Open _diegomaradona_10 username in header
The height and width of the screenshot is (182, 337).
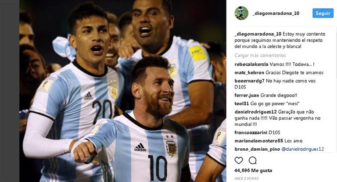coord(276,13)
